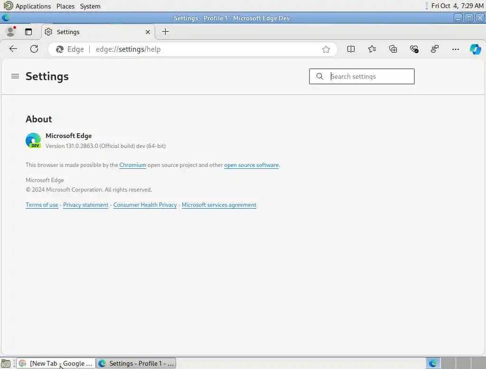Focus the Search settings field
486x369 pixels.
pos(362,76)
